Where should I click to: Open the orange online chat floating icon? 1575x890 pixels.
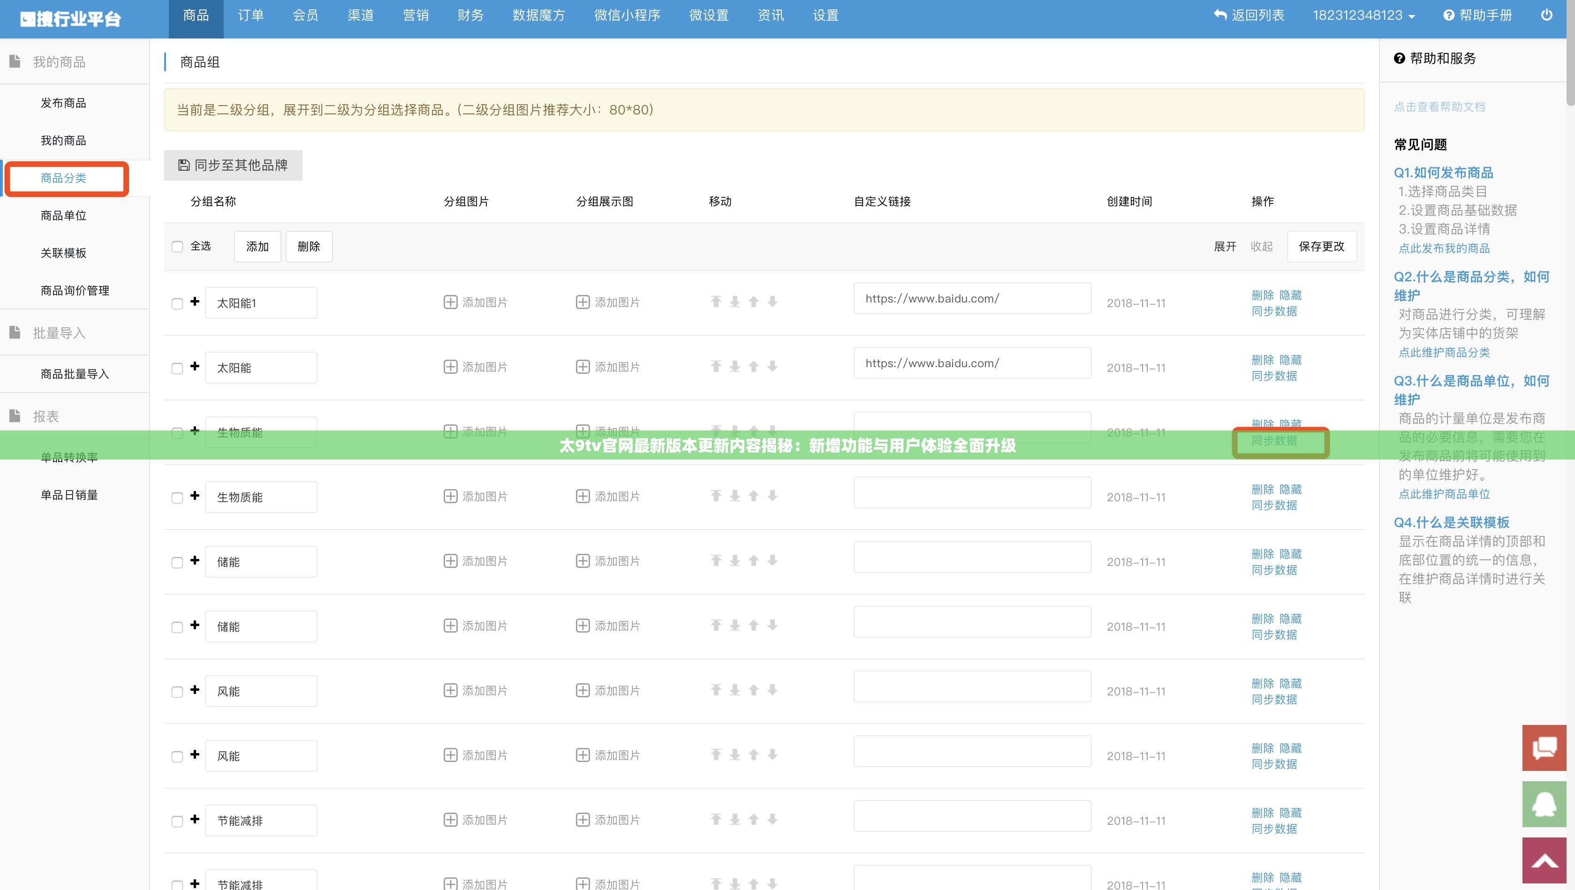pyautogui.click(x=1545, y=747)
